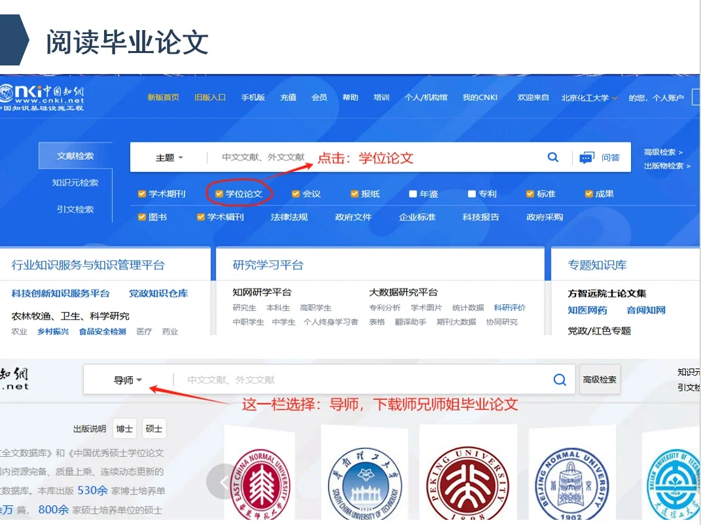This screenshot has height=525, width=701.
Task: Click the 乡村振兴 link
Action: (53, 331)
